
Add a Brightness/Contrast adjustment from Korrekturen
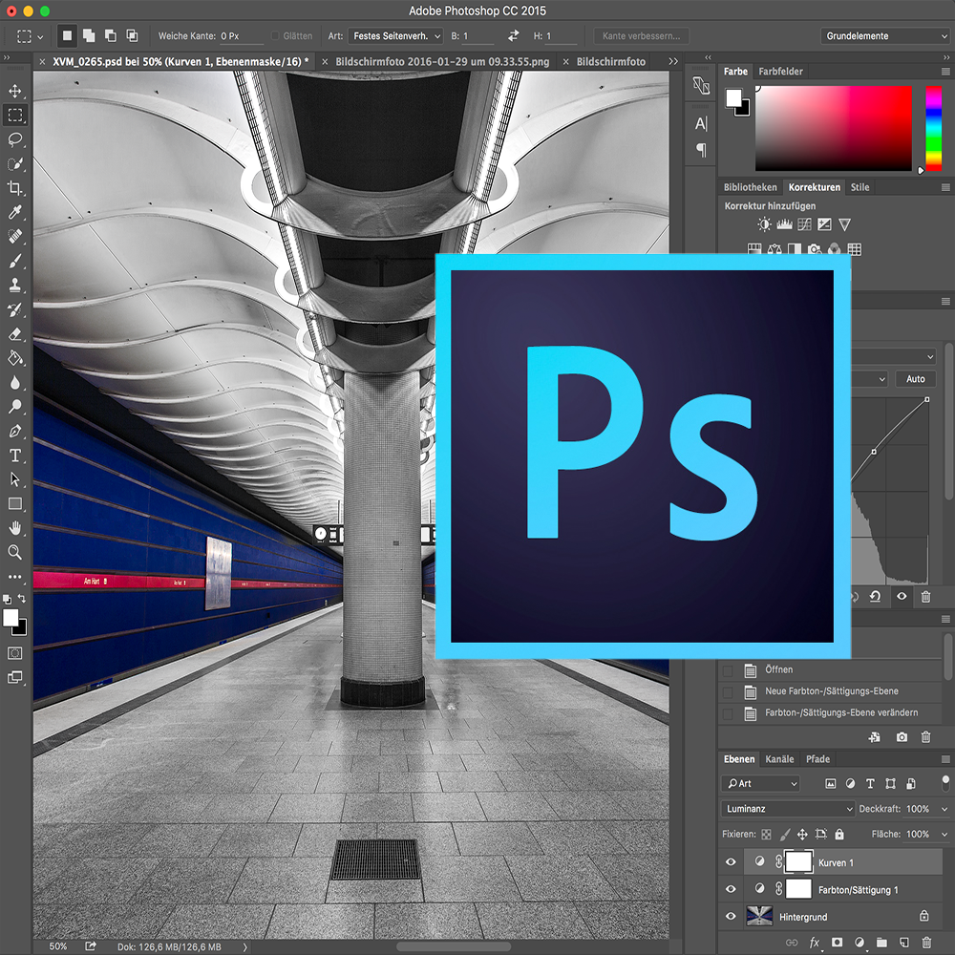coord(764,224)
